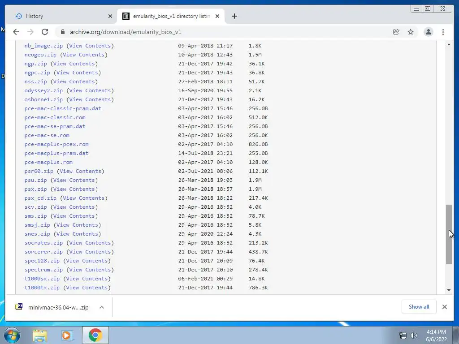View Contents of psx_cd.zip

pos(84,198)
